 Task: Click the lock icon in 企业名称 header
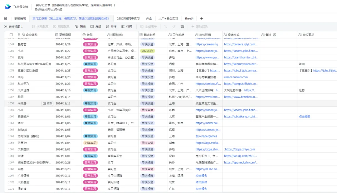19,35
